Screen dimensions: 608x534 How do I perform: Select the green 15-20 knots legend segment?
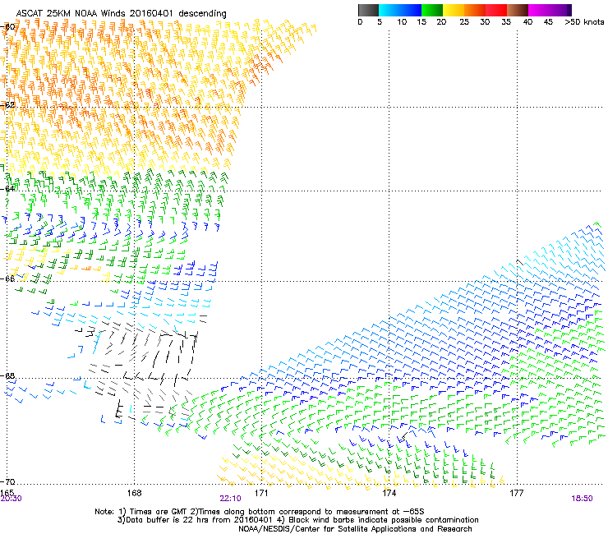point(432,10)
